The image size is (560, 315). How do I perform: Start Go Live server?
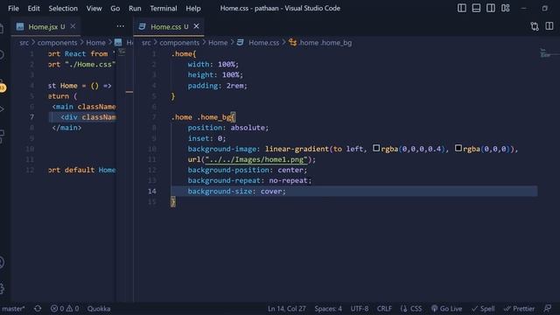(446, 309)
